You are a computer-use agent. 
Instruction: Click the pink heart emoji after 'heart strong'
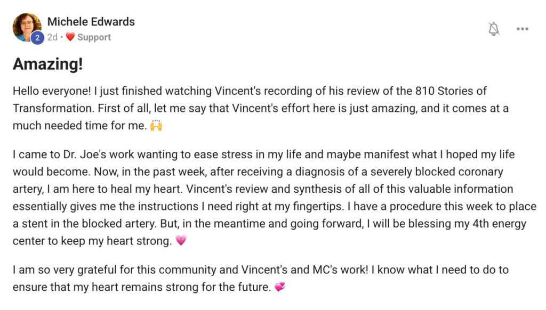coord(181,240)
